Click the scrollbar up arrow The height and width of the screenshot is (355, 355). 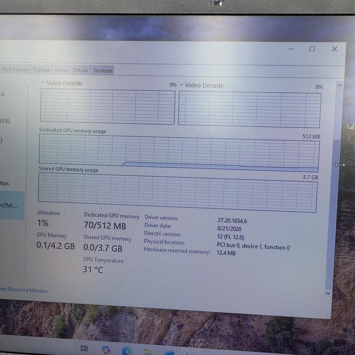pyautogui.click(x=340, y=85)
